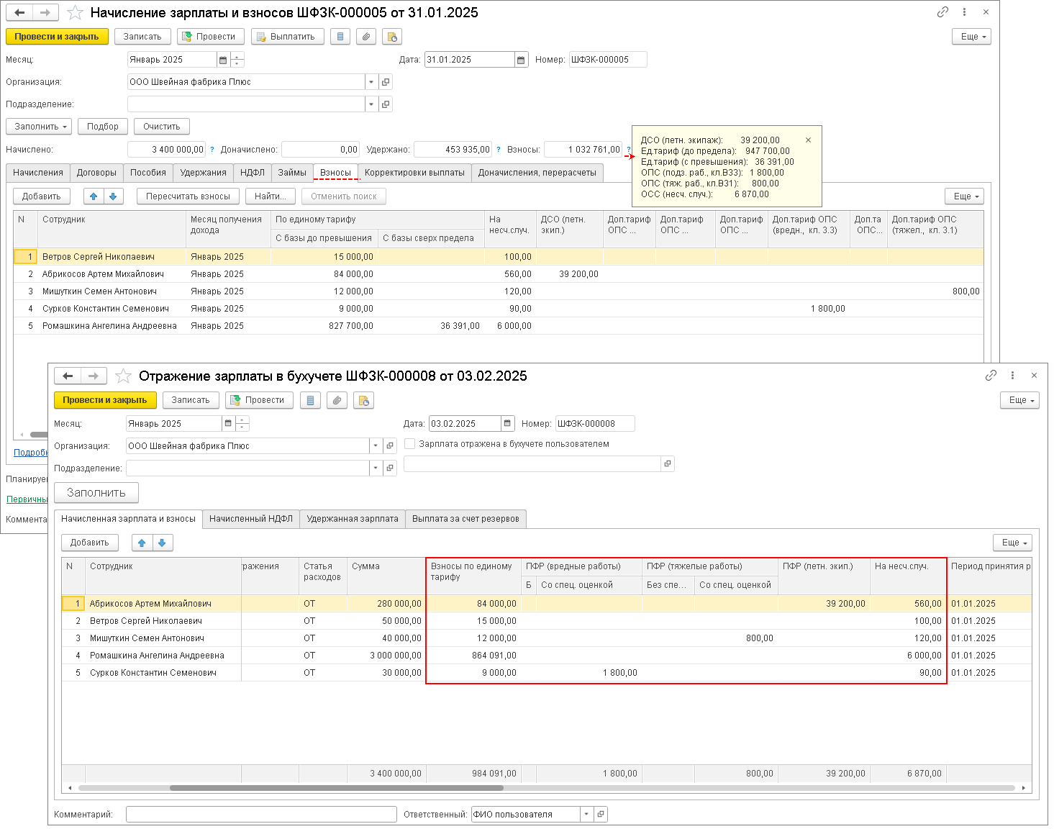Open Еще menu at top of Отражение window
1054x829 pixels.
tap(1019, 401)
